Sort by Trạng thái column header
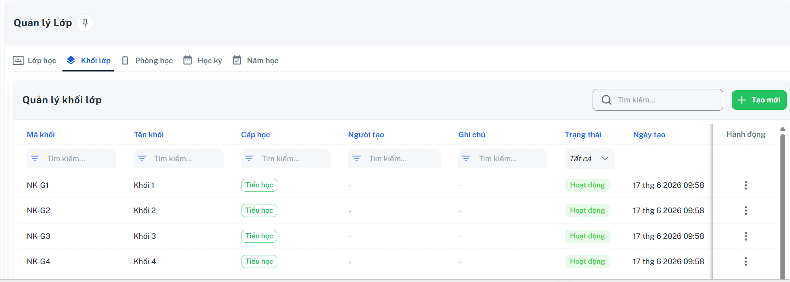This screenshot has height=282, width=790. (x=583, y=135)
